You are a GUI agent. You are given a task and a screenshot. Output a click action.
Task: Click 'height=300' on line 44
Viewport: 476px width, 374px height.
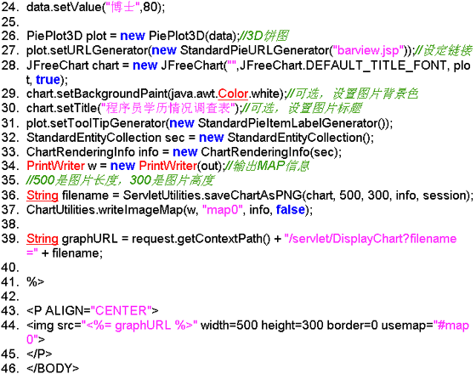tap(292, 326)
